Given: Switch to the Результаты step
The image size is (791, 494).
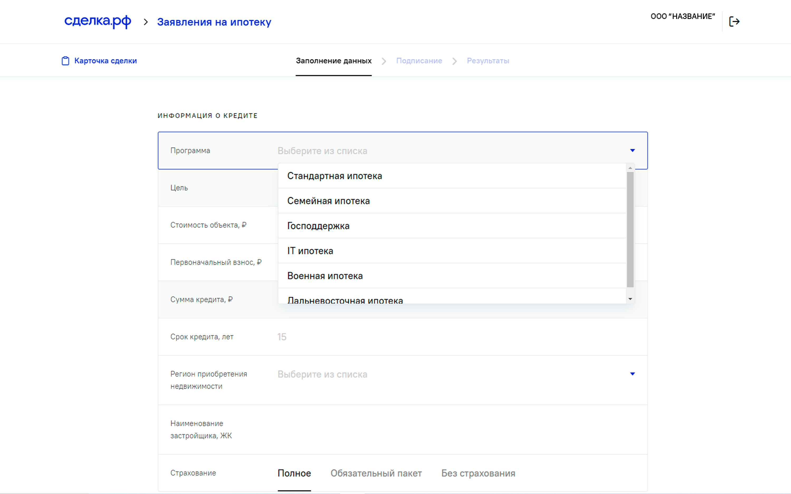Looking at the screenshot, I should tap(488, 61).
